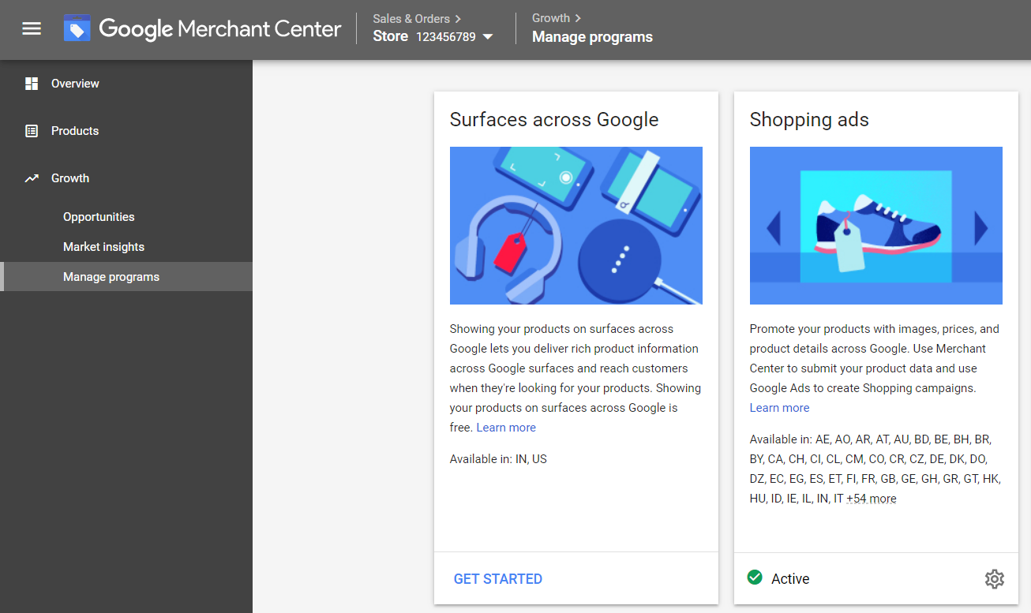This screenshot has width=1031, height=613.
Task: Click the Overview dashboard icon
Action: [32, 84]
